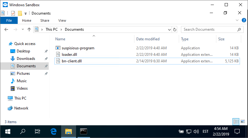This screenshot has width=248, height=138.
Task: Go forward with the right arrow
Action: click(15, 29)
